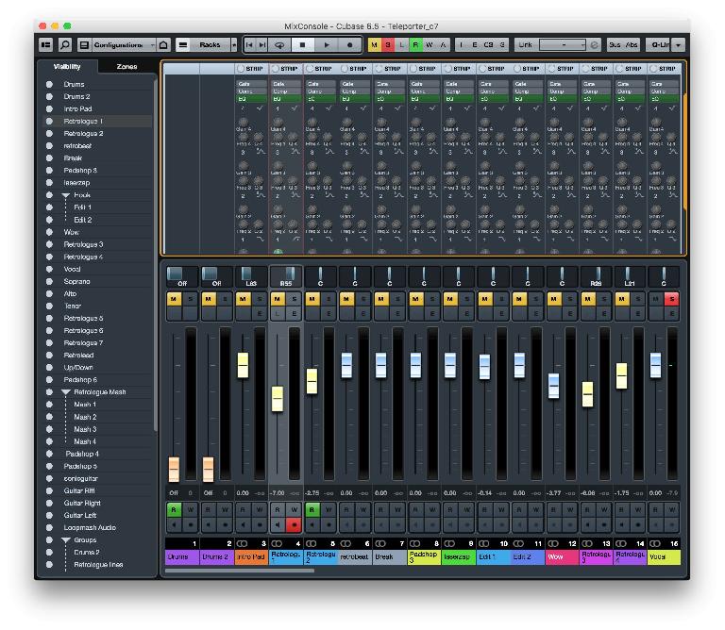Toggle global Listen L button
Image resolution: width=725 pixels, height=630 pixels.
pos(402,45)
